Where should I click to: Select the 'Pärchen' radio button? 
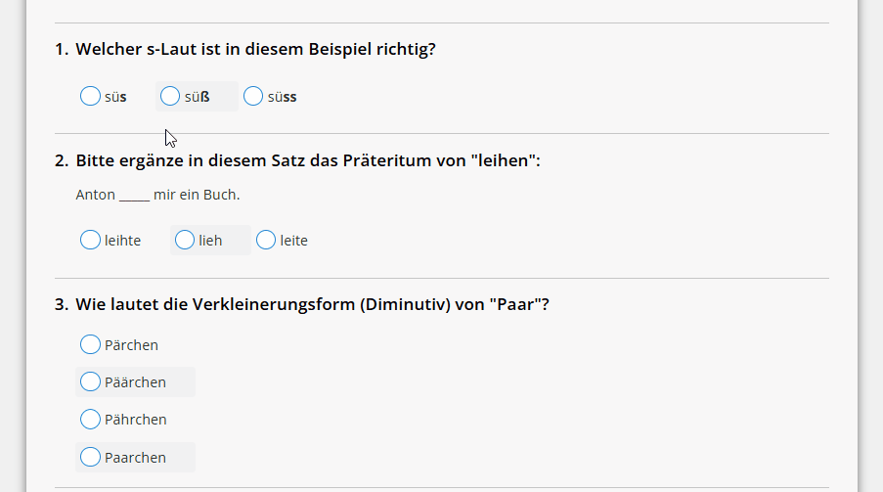90,344
